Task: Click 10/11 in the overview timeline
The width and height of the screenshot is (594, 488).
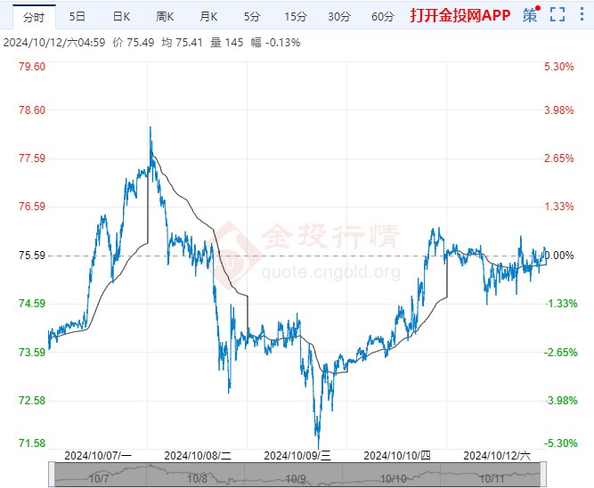Action: coord(492,479)
